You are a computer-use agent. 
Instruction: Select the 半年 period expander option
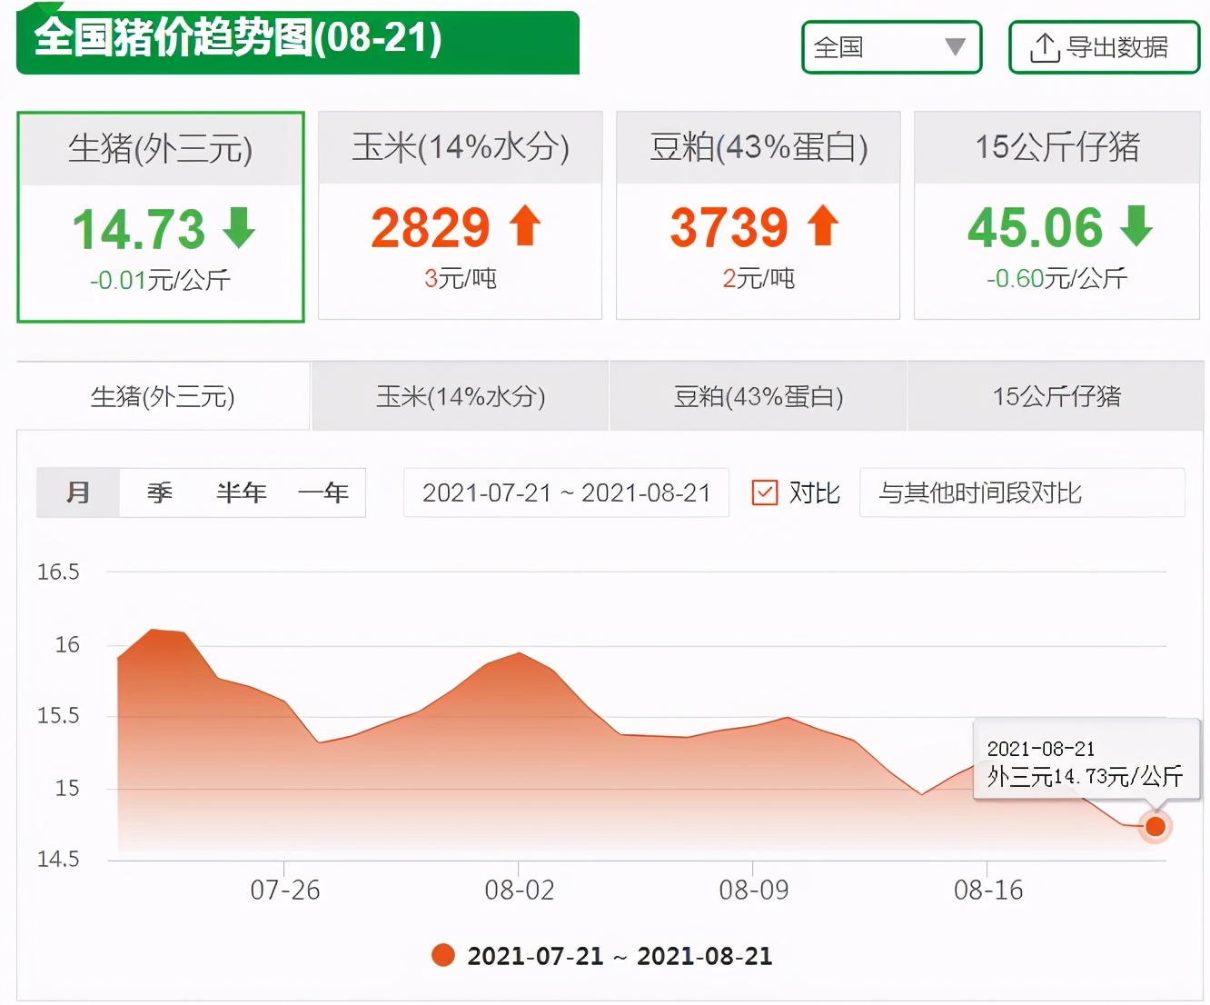click(241, 493)
